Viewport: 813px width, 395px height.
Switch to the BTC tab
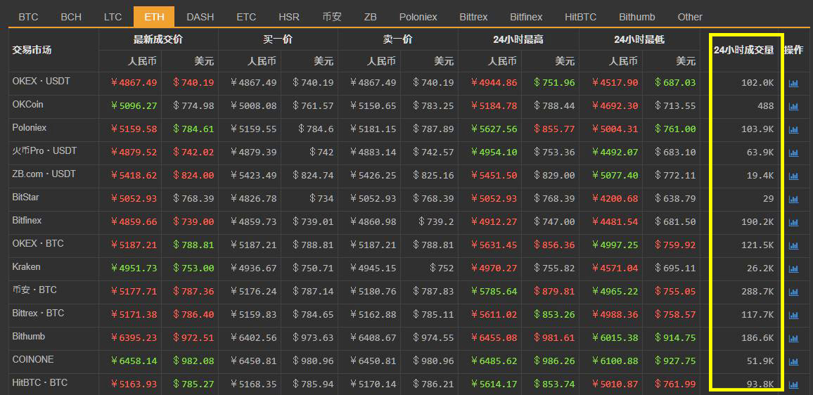pyautogui.click(x=29, y=17)
